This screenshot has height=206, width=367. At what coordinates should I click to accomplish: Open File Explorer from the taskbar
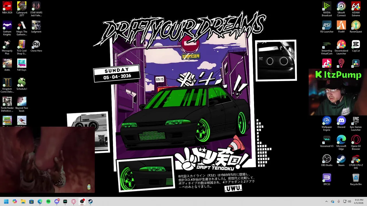tap(23, 201)
